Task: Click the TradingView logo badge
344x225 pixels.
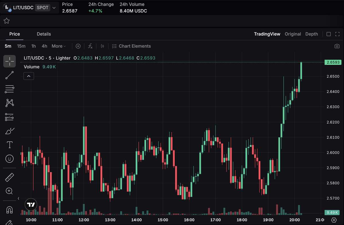Action: pyautogui.click(x=31, y=205)
